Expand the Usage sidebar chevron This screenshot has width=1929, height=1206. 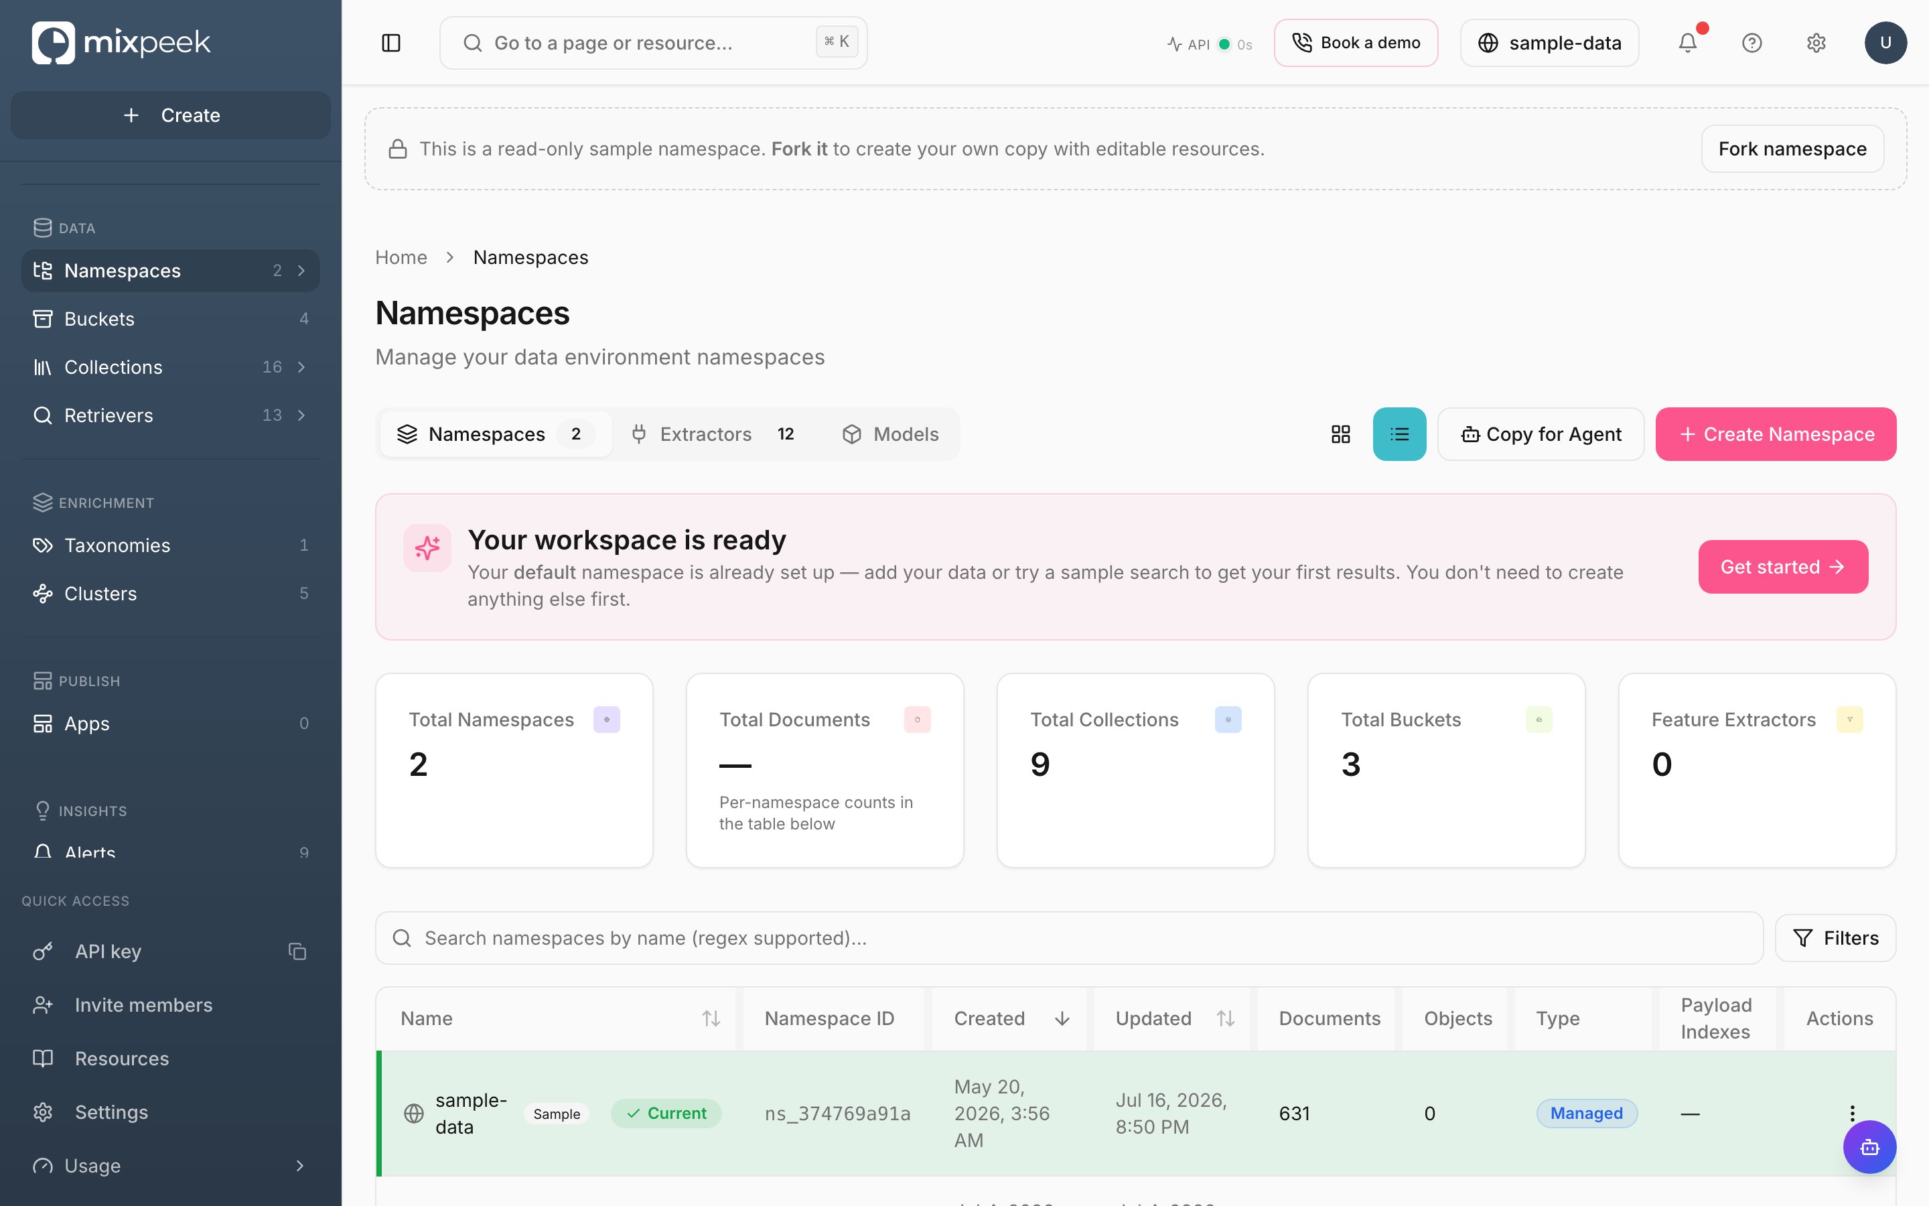coord(299,1166)
